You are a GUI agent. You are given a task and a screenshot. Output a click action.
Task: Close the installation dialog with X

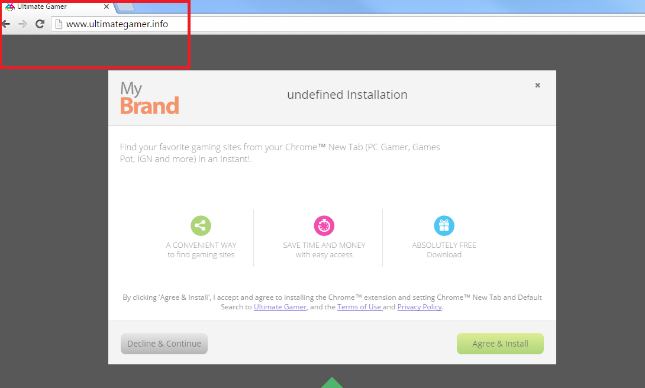click(x=537, y=85)
